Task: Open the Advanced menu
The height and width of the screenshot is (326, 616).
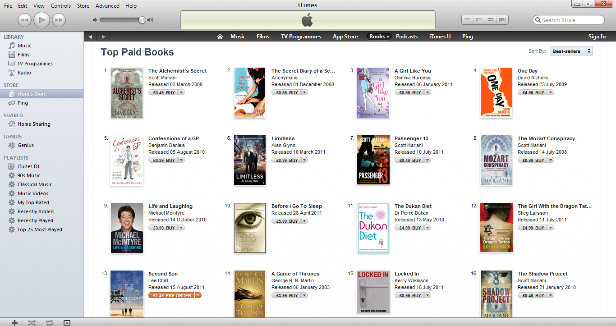Action: [x=107, y=6]
